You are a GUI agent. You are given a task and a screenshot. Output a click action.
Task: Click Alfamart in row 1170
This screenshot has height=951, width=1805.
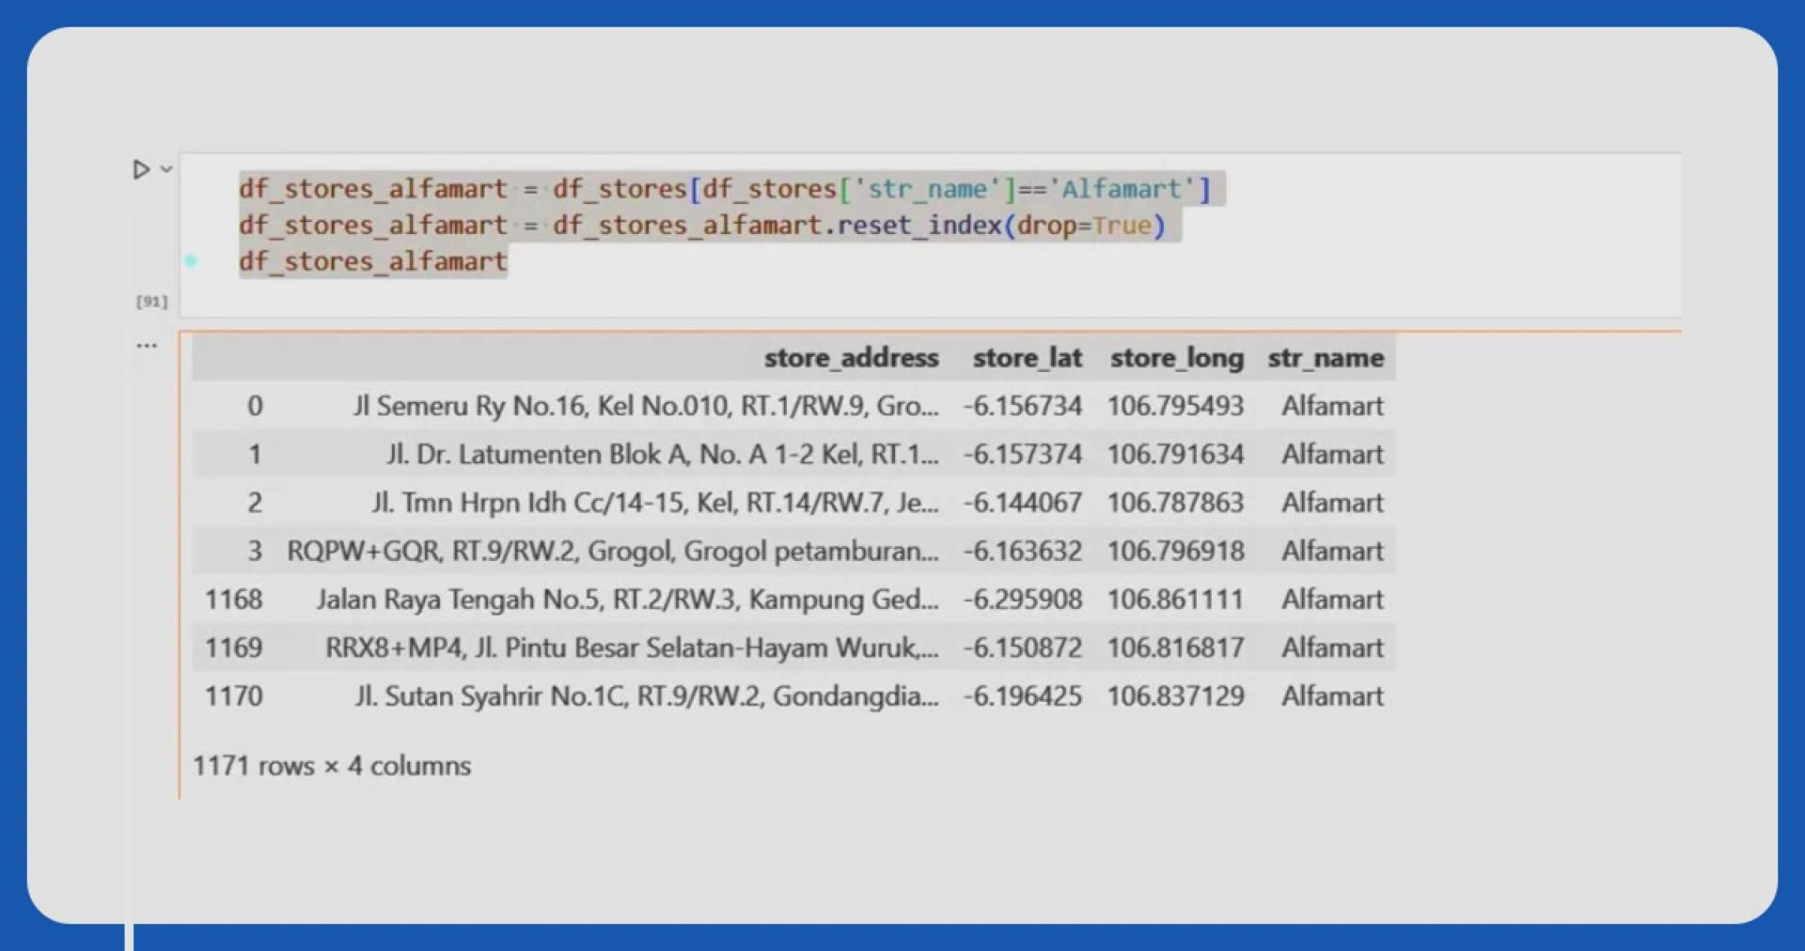pyautogui.click(x=1332, y=696)
